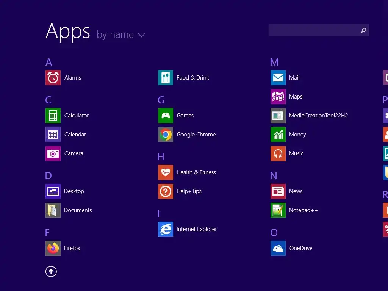The width and height of the screenshot is (388, 291).
Task: Open the Calendar app icon
Action: pyautogui.click(x=53, y=135)
